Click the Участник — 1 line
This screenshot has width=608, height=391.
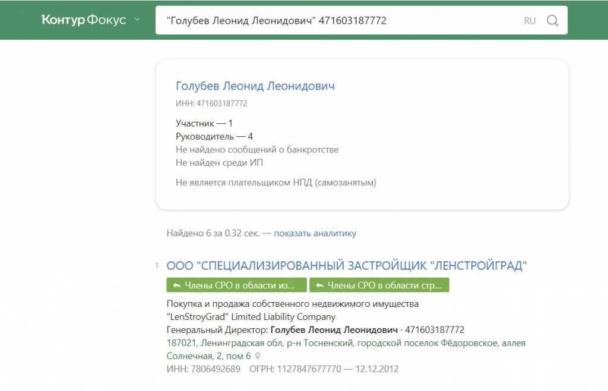(x=204, y=123)
